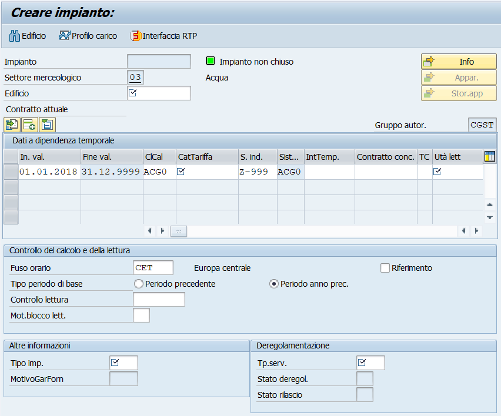
Task: Open the Tp.serv. field selector
Action: (x=370, y=363)
